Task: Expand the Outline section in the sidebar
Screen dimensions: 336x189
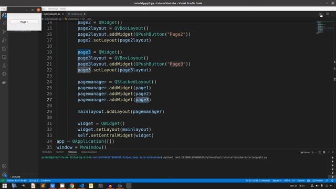Action: point(16,177)
